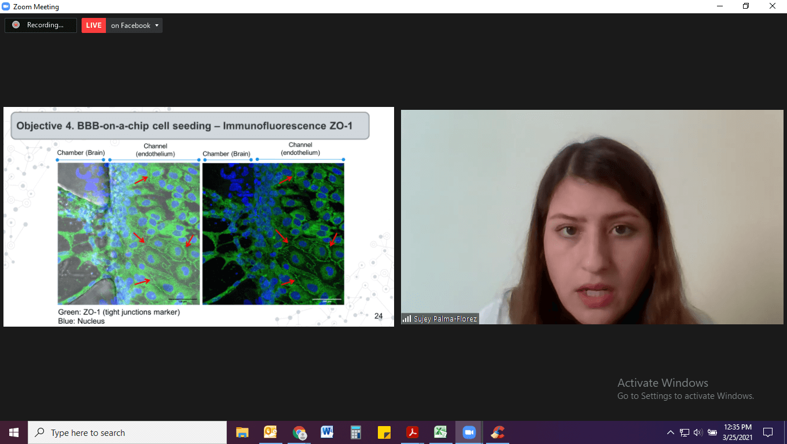Open the on Facebook live dropdown

pos(134,25)
